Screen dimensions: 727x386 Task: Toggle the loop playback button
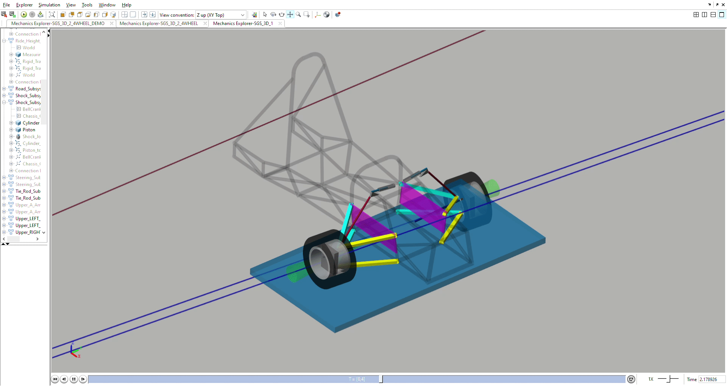pos(631,379)
